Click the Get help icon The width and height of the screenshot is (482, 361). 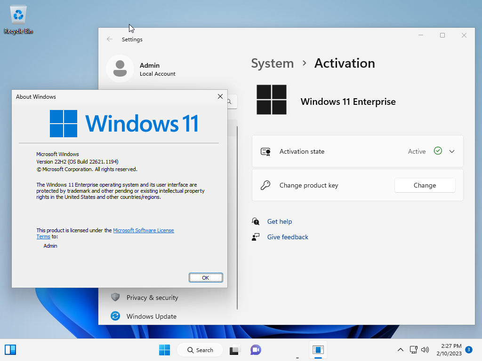(256, 221)
